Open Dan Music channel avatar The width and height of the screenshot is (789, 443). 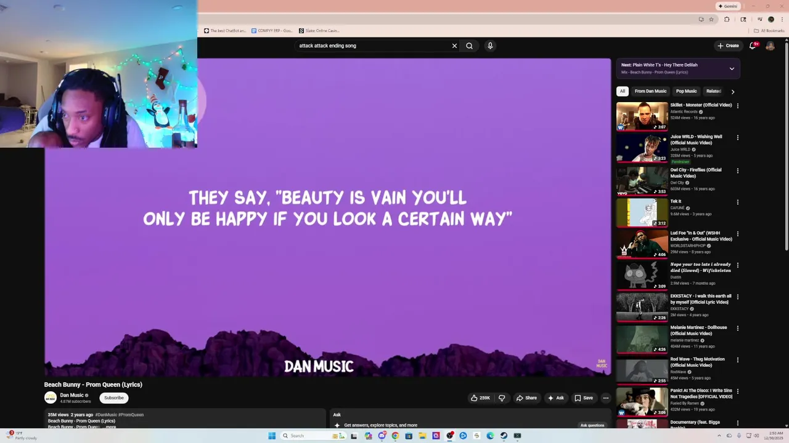pos(50,398)
